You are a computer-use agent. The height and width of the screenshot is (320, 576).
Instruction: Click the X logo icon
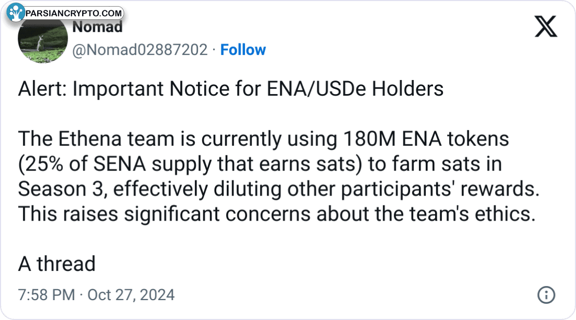coord(546,26)
